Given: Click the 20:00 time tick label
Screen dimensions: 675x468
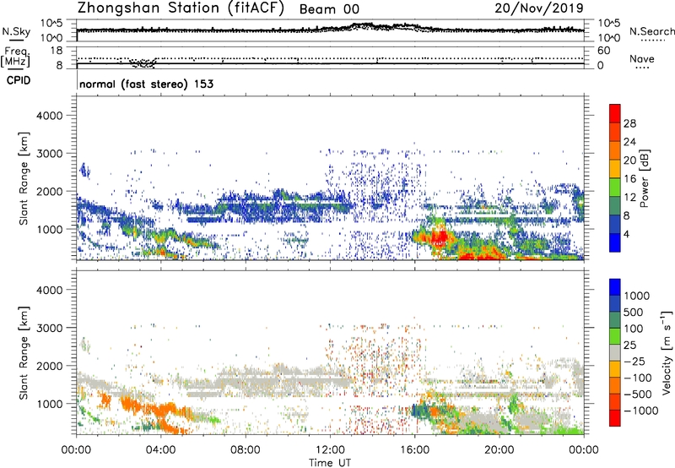Looking at the screenshot, I should tap(499, 450).
